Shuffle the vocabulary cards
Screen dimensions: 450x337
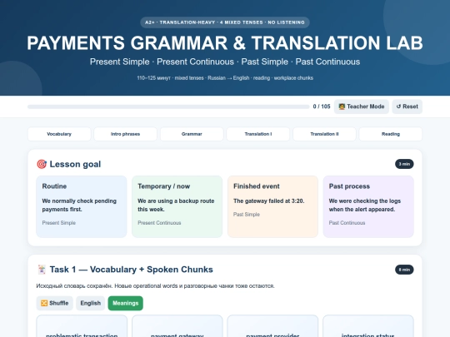click(x=54, y=303)
